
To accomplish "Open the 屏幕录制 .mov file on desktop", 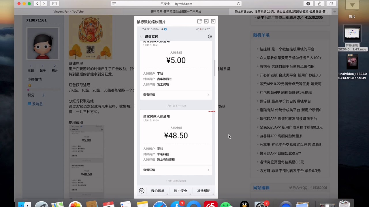I will point(352,38).
